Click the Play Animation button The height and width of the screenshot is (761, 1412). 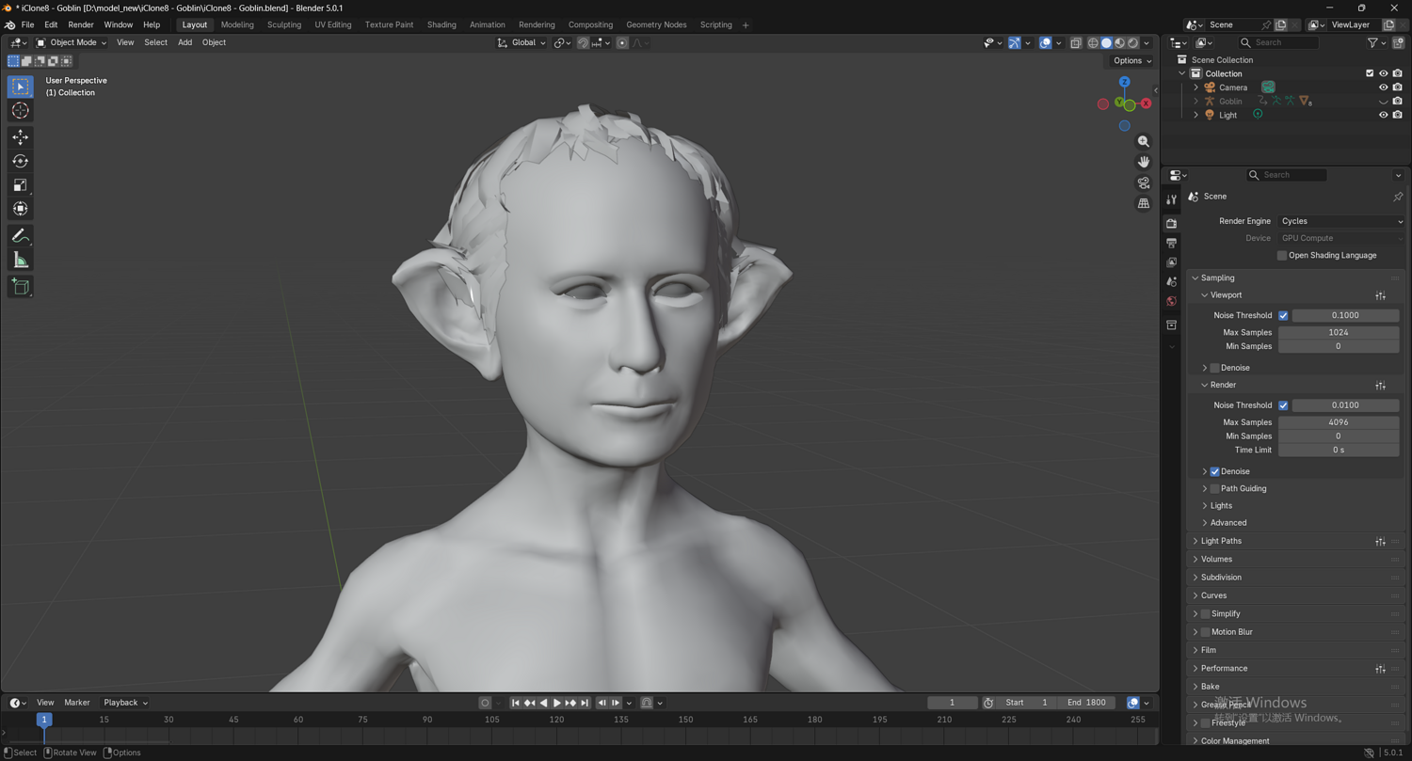click(x=557, y=703)
